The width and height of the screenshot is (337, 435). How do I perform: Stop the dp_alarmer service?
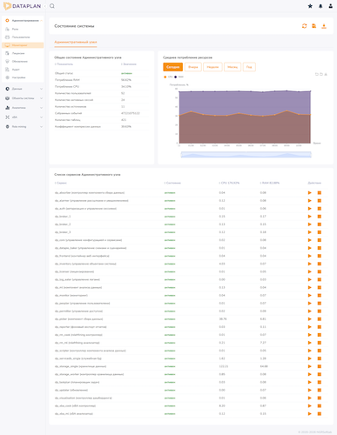pos(320,201)
